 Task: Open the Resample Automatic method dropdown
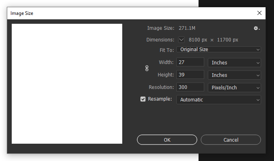(219, 100)
